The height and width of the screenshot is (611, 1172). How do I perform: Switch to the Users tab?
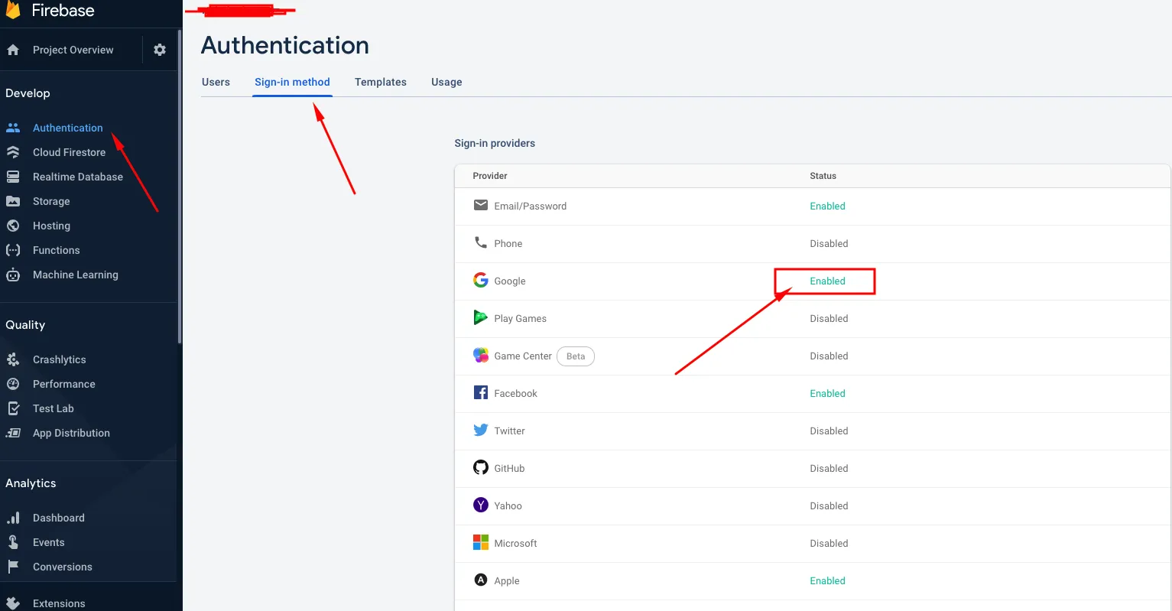(216, 82)
